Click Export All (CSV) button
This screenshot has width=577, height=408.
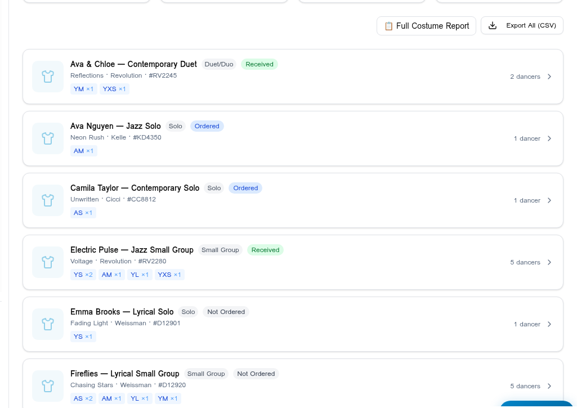[522, 25]
